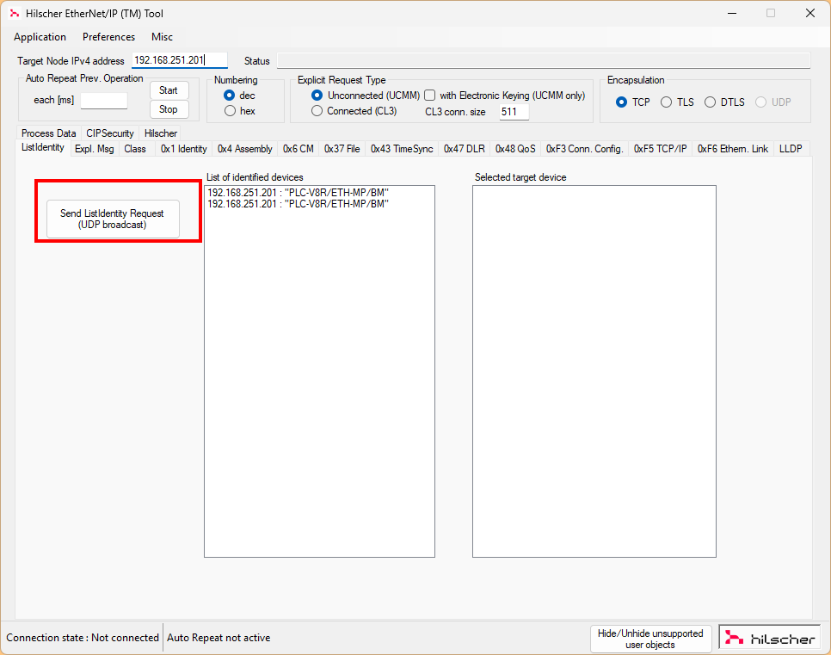Image resolution: width=831 pixels, height=655 pixels.
Task: Open the 0x6 CM tab
Action: tap(299, 149)
